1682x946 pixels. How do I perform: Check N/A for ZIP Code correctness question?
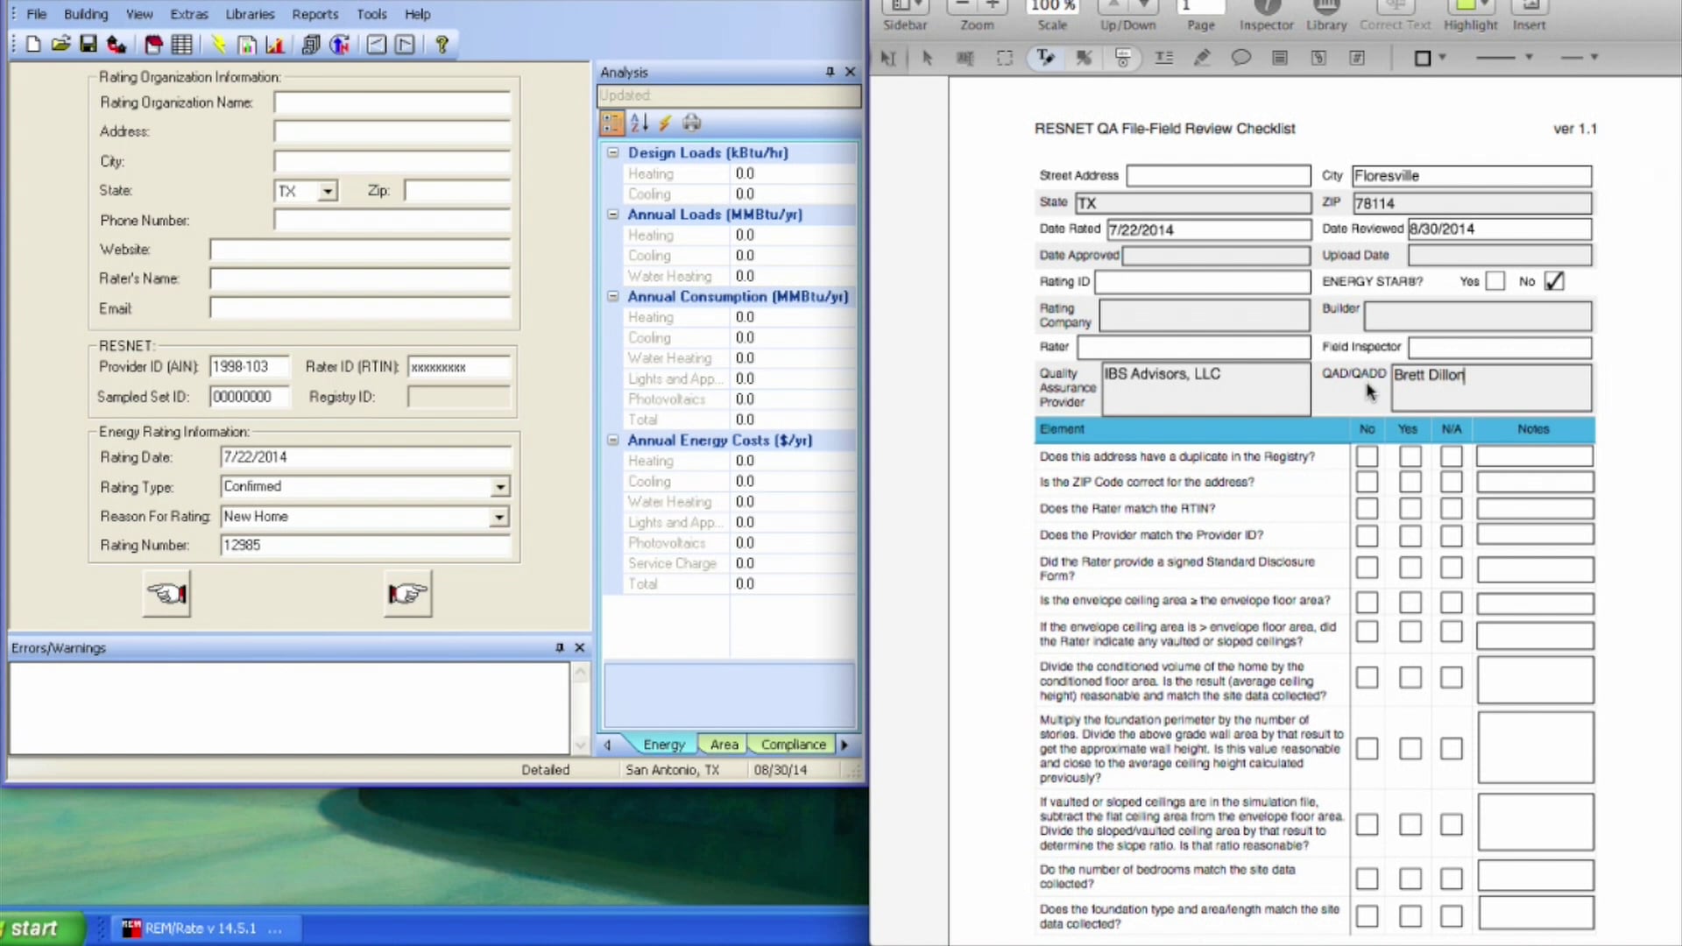click(1451, 481)
